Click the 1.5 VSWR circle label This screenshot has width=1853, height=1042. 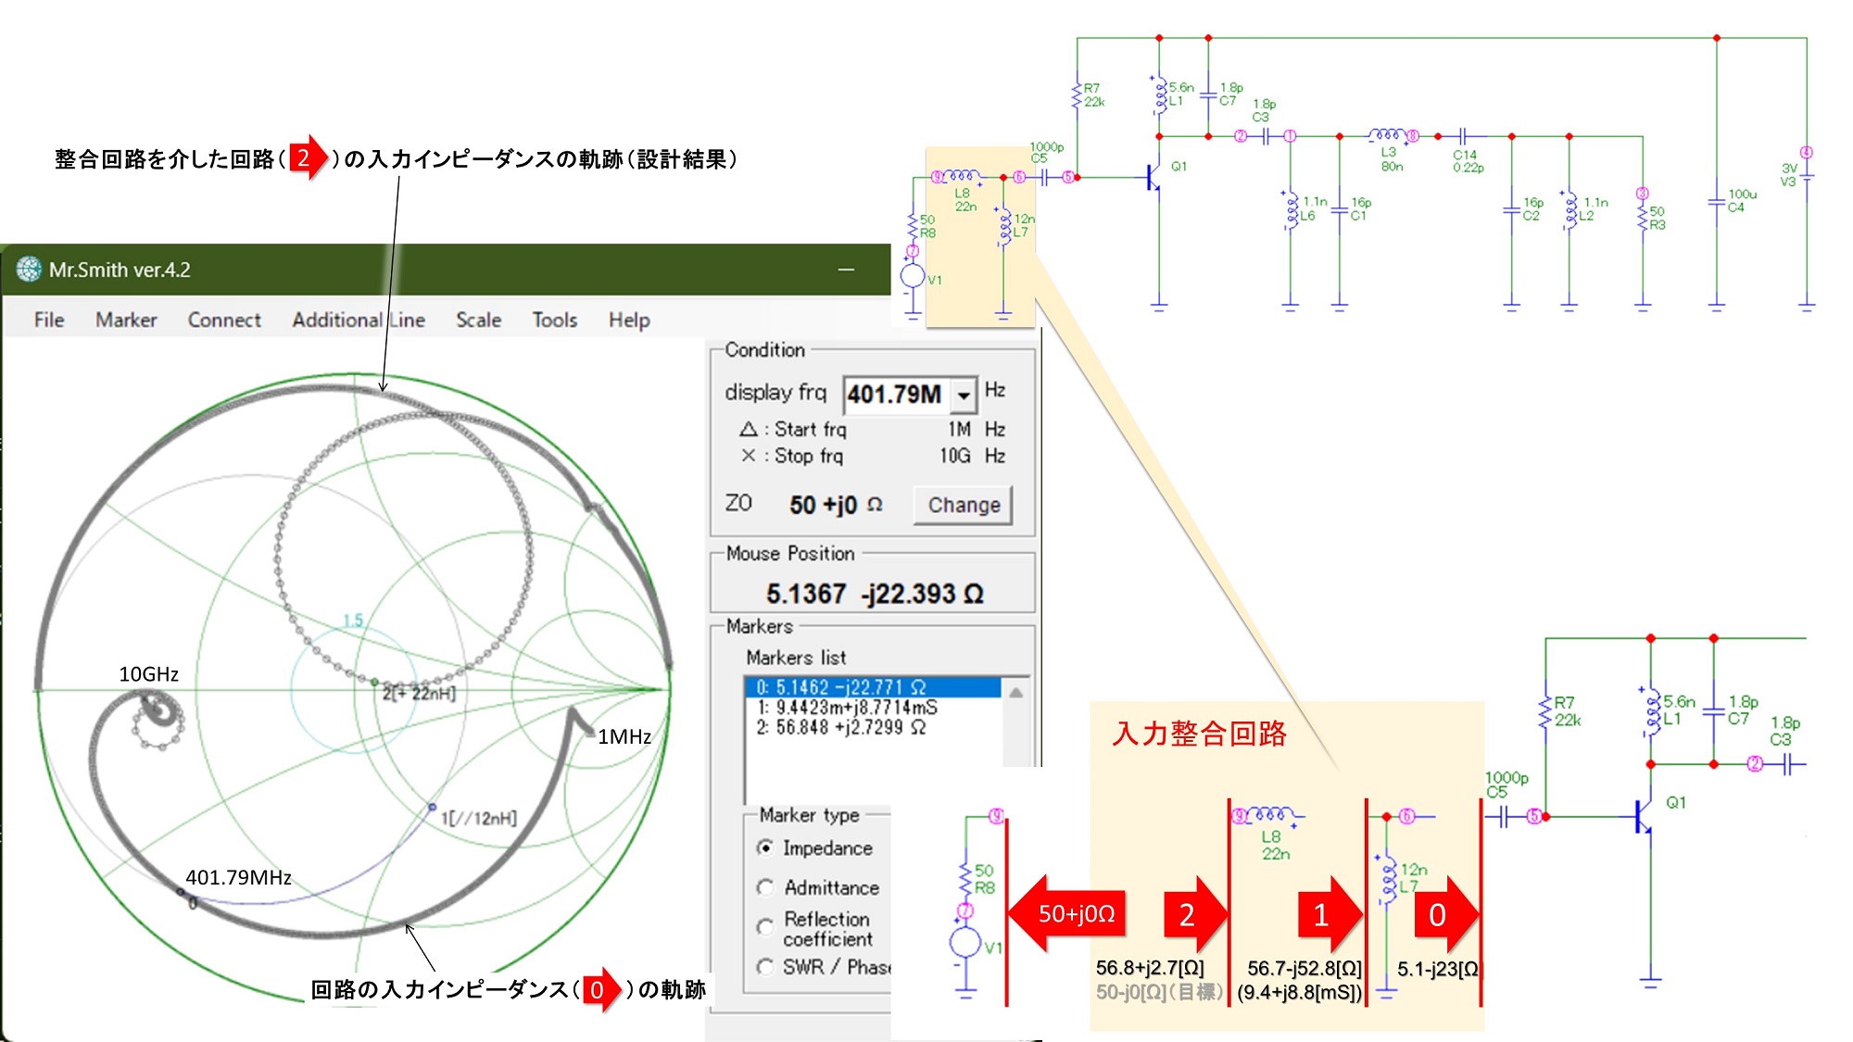click(353, 620)
